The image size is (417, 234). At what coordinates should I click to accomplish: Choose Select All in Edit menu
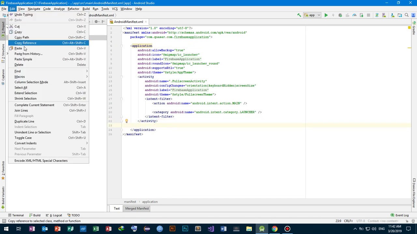(x=49, y=88)
